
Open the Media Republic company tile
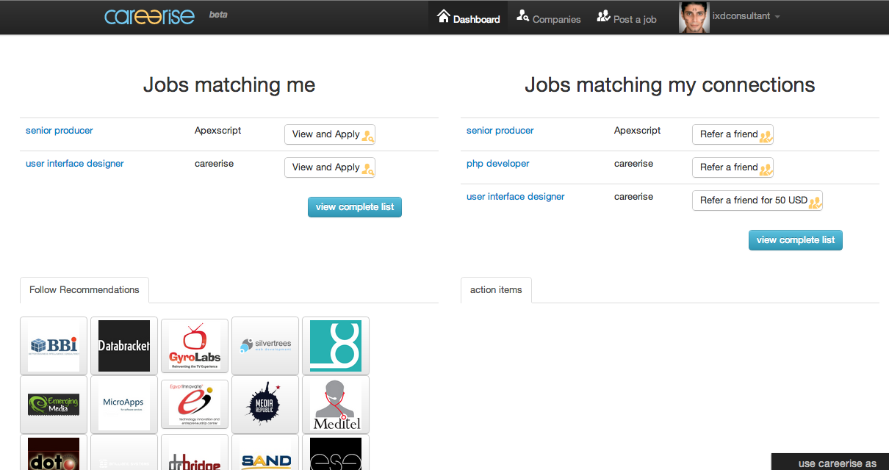point(265,405)
